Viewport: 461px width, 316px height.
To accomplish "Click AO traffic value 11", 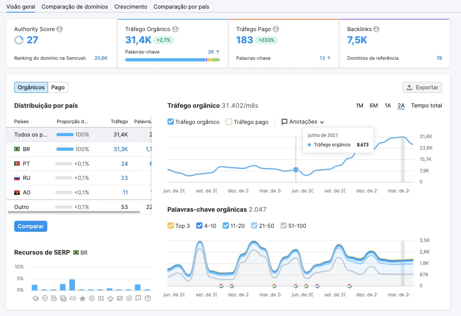I will point(125,193).
